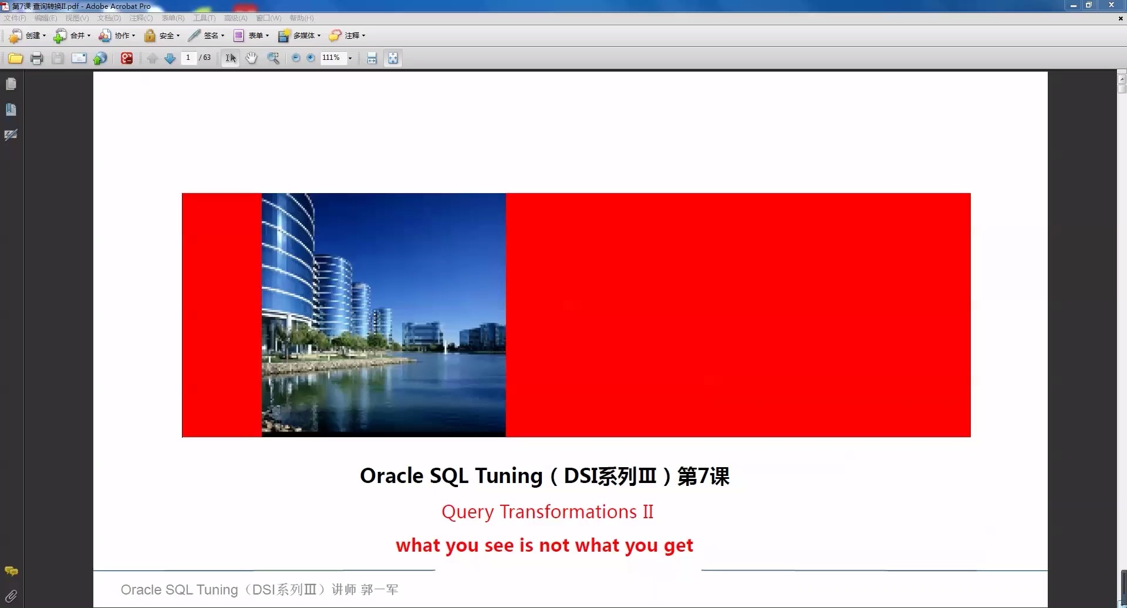Open the 多媒体 (Multimedia) tool
Viewport: 1127px width, 608px height.
click(x=299, y=36)
